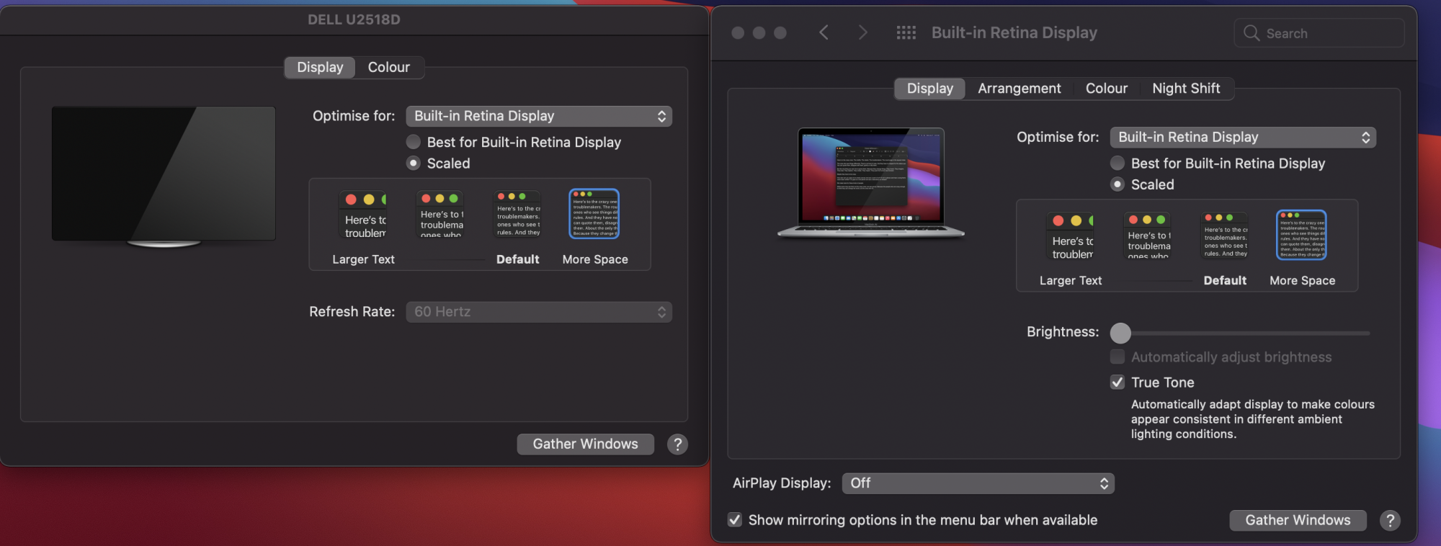Click the Built-in Retina Display window title
The image size is (1441, 546).
coord(1014,32)
